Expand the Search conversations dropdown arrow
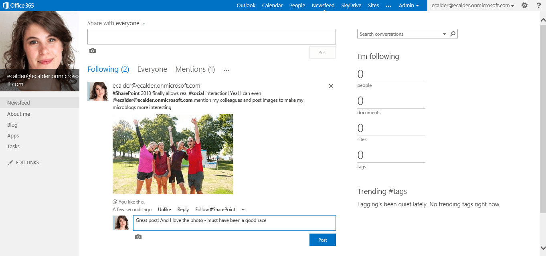546x256 pixels. pos(445,34)
